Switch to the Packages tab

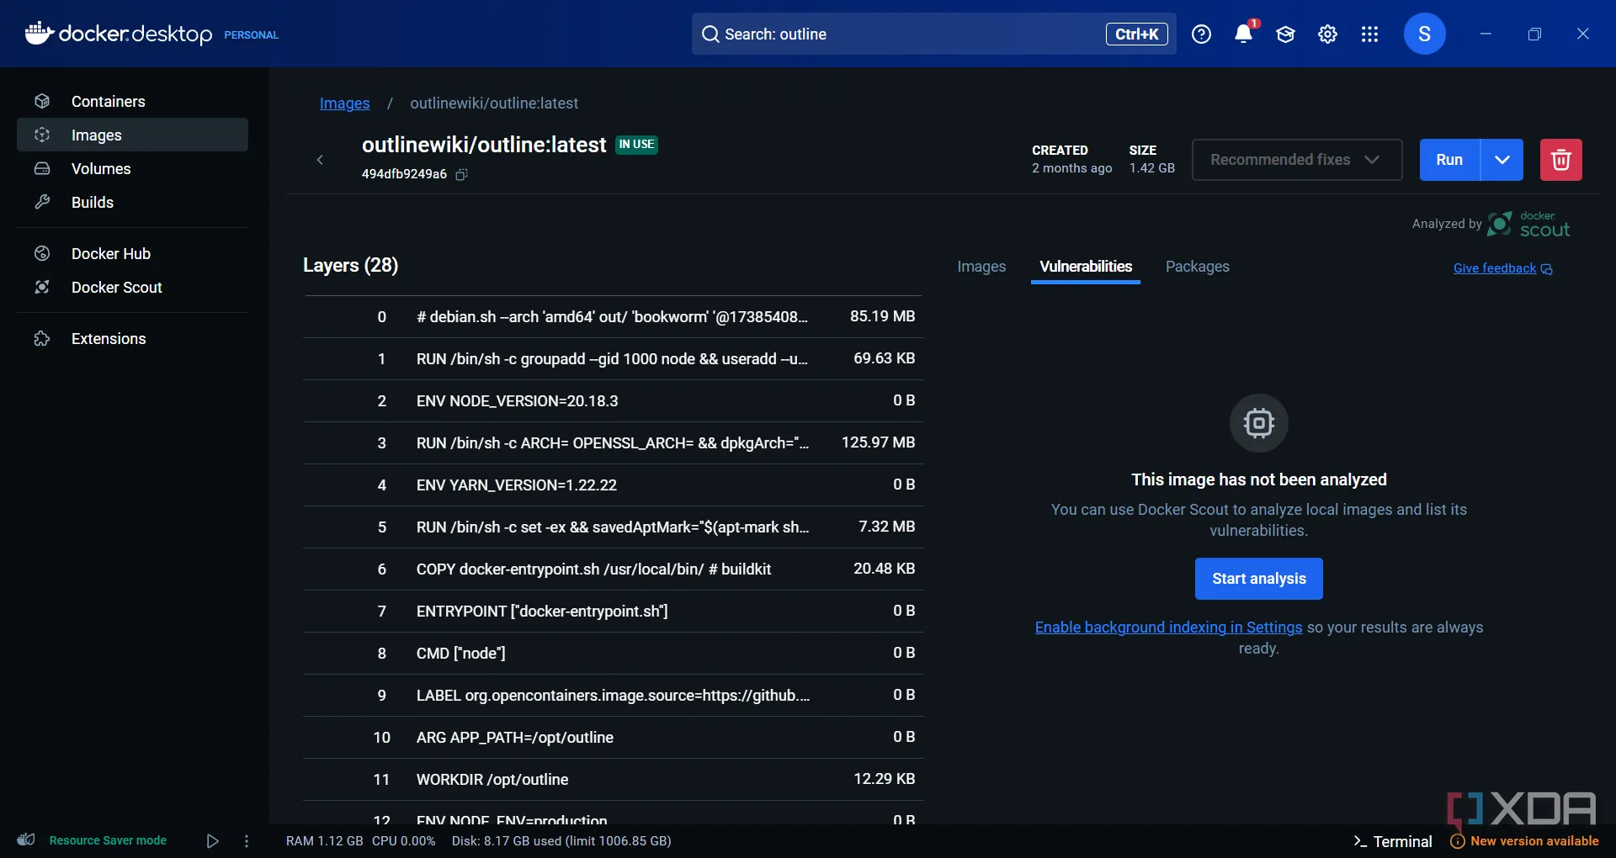point(1197,267)
